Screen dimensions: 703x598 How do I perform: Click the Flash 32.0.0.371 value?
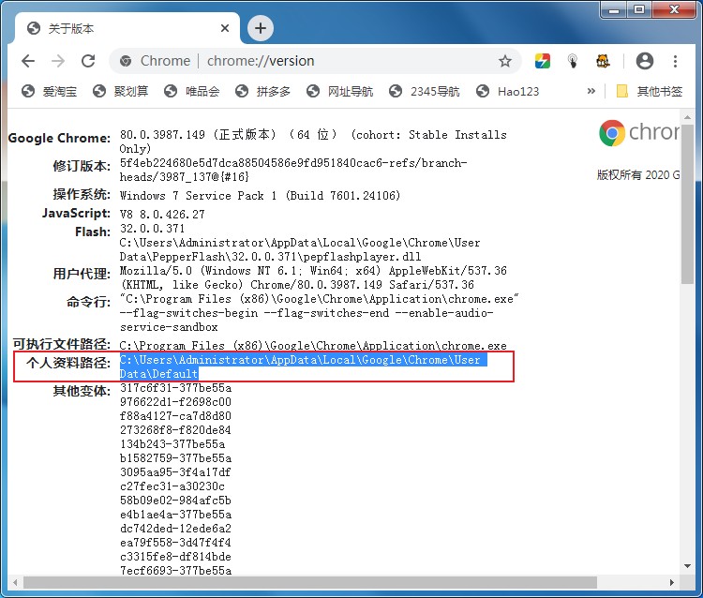pyautogui.click(x=153, y=228)
